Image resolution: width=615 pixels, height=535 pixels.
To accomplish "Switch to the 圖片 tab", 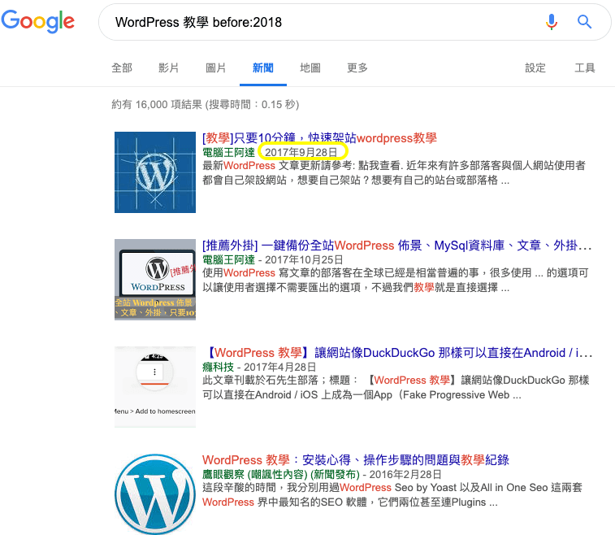I will [x=216, y=68].
